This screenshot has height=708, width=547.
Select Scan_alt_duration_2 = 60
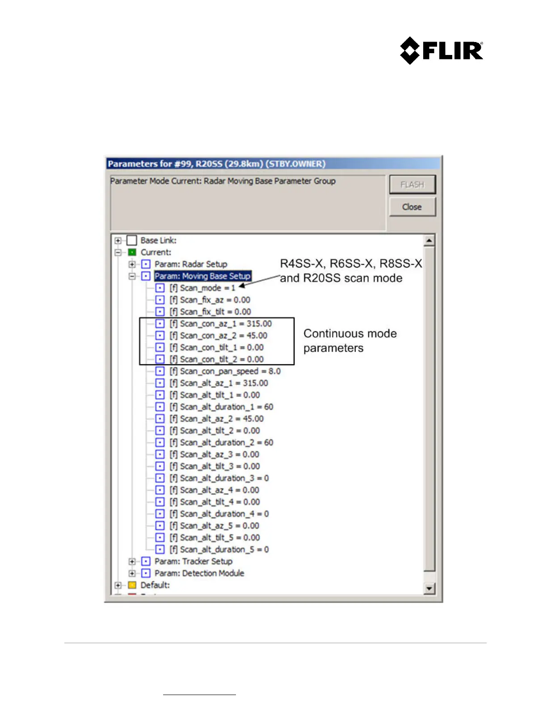click(x=221, y=442)
